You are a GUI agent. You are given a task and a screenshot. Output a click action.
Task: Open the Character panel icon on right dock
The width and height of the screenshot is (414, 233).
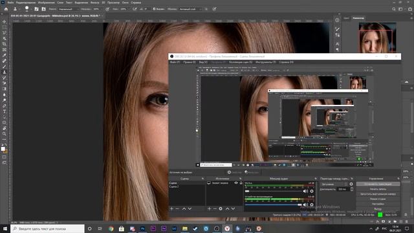[337, 43]
